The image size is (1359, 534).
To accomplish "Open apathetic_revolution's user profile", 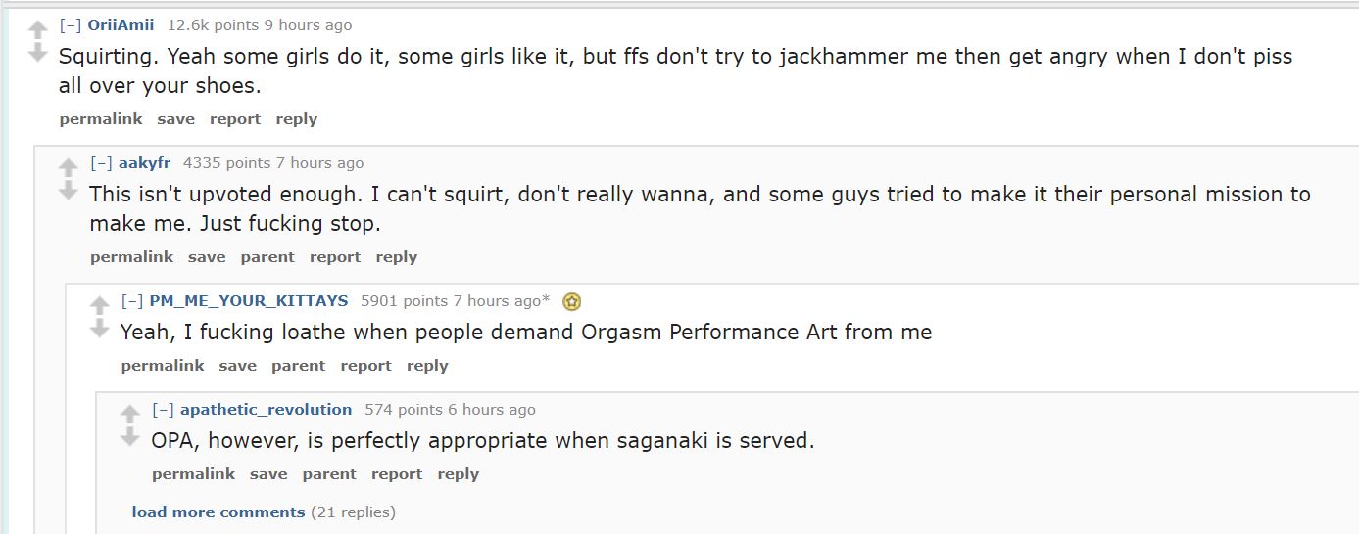I will [x=266, y=410].
